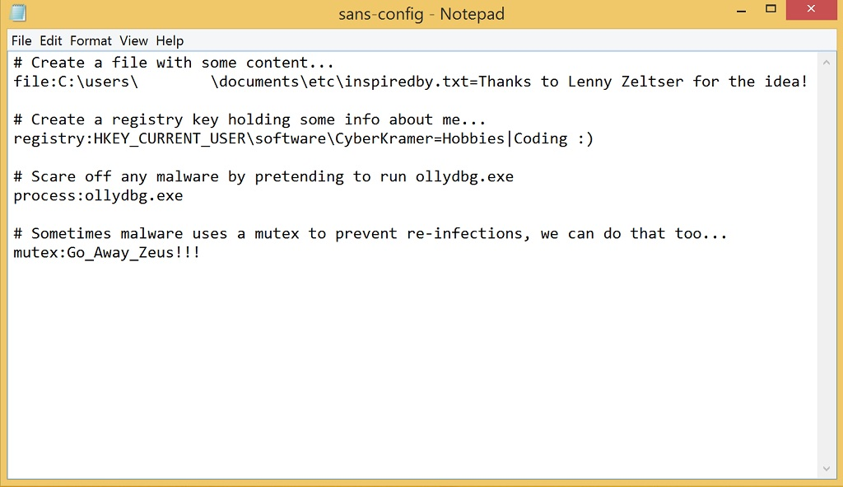The width and height of the screenshot is (843, 487).
Task: Click the '# Scare off any malware' comment
Action: [x=263, y=176]
